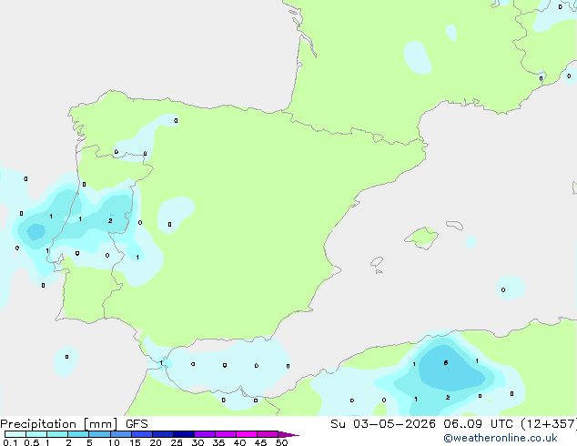577x446 pixels.
Task: Choose the 35–40 mm violet legend swatch
Action: (226, 434)
